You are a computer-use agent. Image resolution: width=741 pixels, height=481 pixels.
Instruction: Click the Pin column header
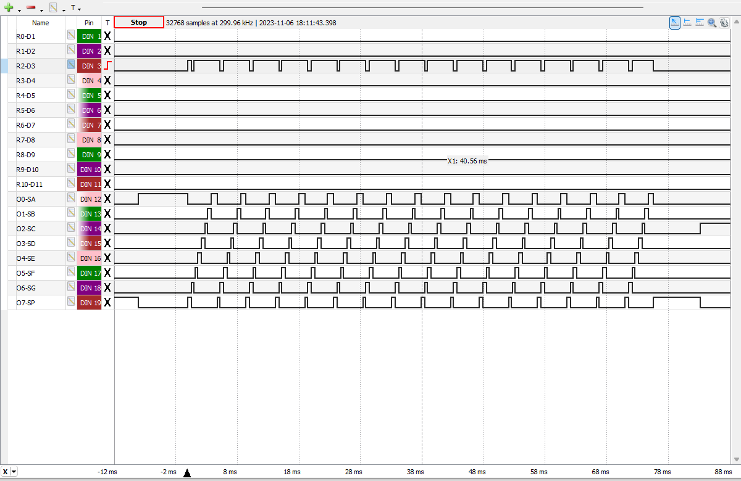pyautogui.click(x=89, y=23)
